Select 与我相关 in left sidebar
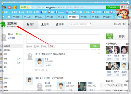This screenshot has height=94, width=131. tap(7, 50)
